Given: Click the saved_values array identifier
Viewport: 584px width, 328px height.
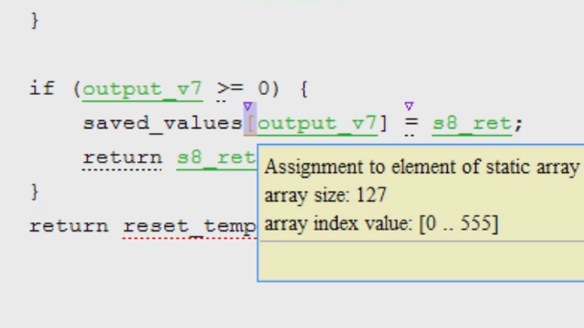Looking at the screenshot, I should tap(162, 123).
